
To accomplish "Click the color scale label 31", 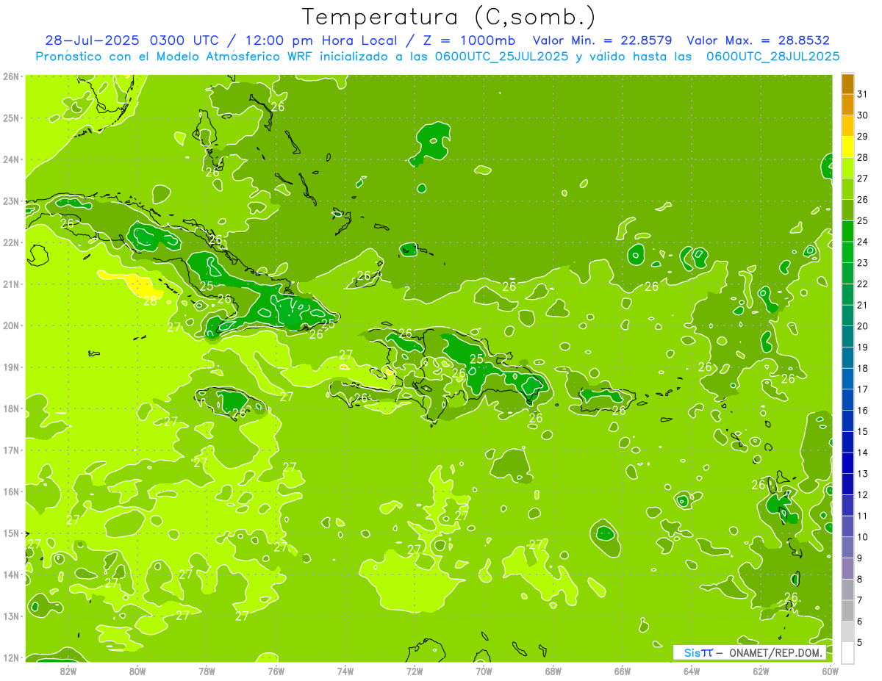I will point(863,94).
